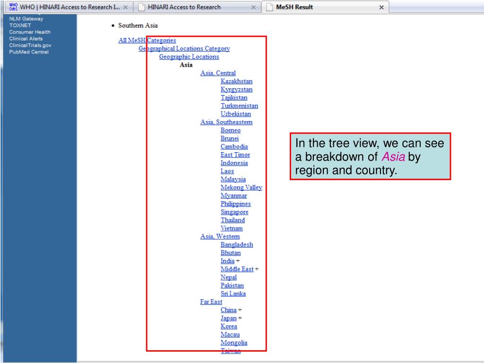Select East Timor in the tree
The image size is (484, 363).
click(235, 155)
